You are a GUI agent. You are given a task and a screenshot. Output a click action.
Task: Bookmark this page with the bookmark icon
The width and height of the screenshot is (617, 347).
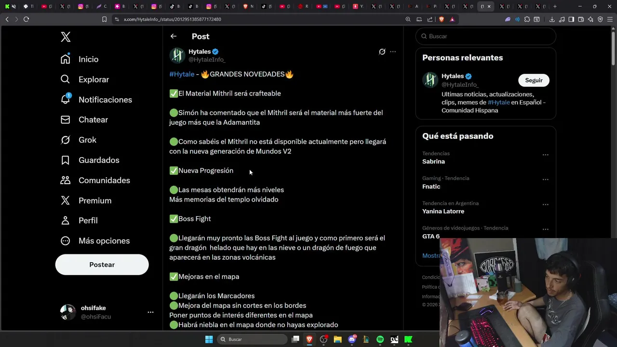click(x=104, y=19)
